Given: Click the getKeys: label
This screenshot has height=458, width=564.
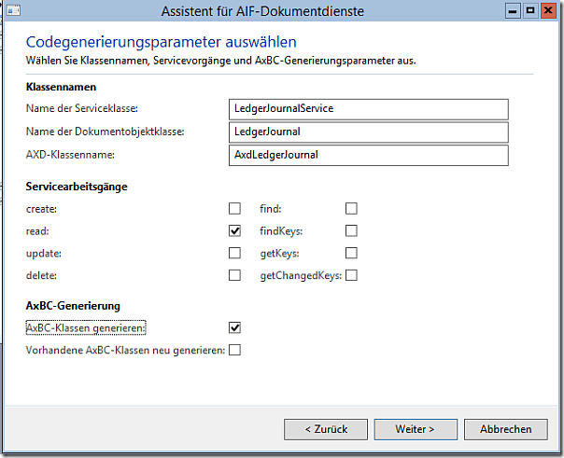Looking at the screenshot, I should tap(279, 254).
